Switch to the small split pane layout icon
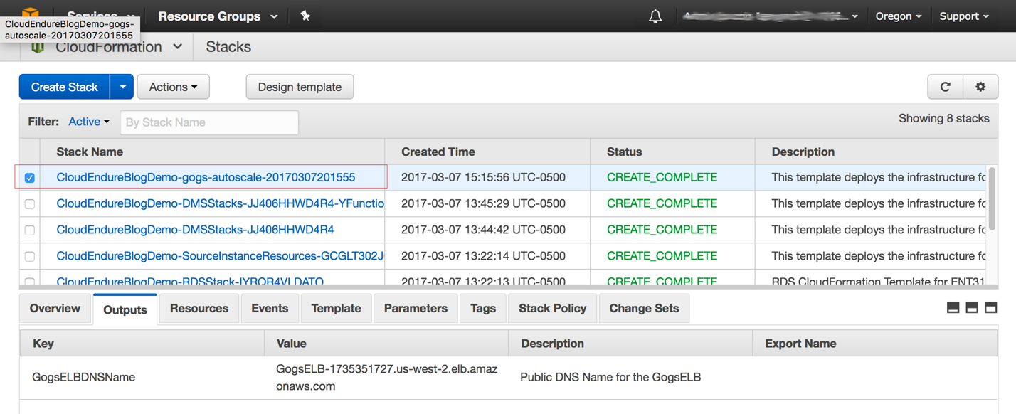Screen dimensions: 1016x414 pyautogui.click(x=953, y=308)
